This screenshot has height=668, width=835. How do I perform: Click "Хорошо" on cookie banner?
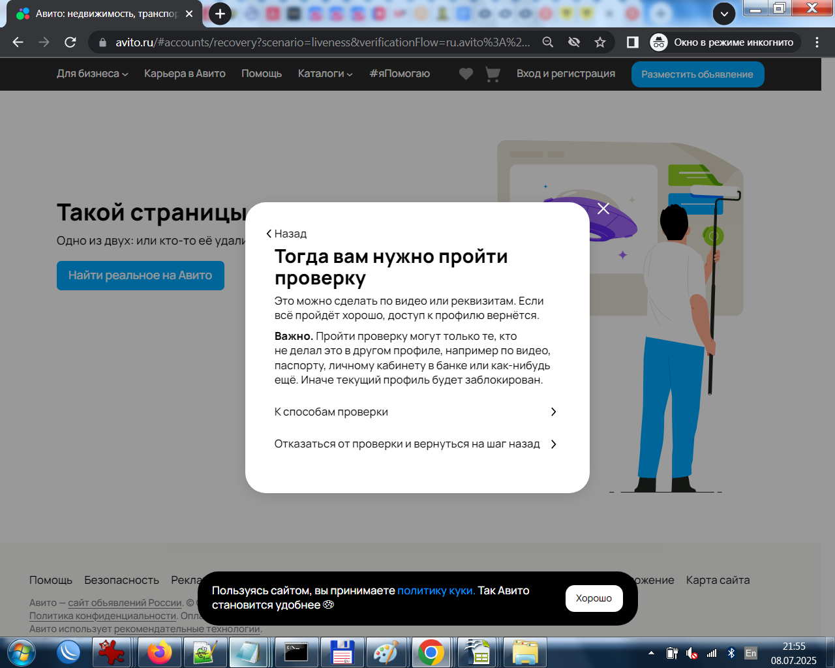tap(594, 598)
